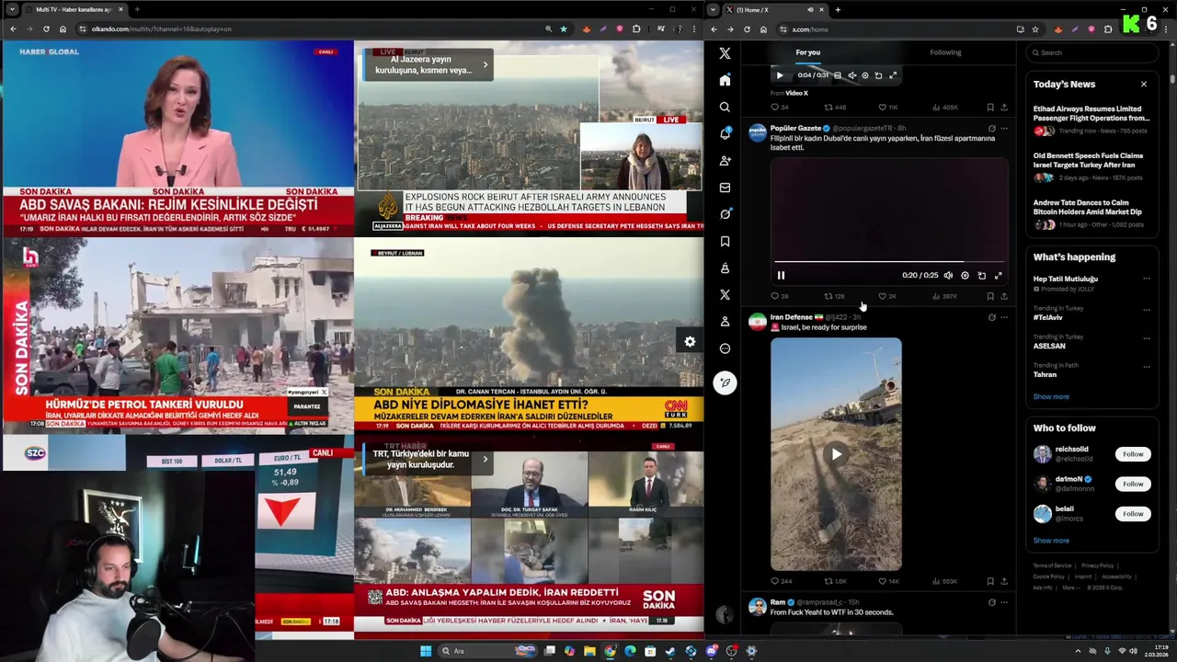
Task: Select the For you tab
Action: [x=807, y=52]
